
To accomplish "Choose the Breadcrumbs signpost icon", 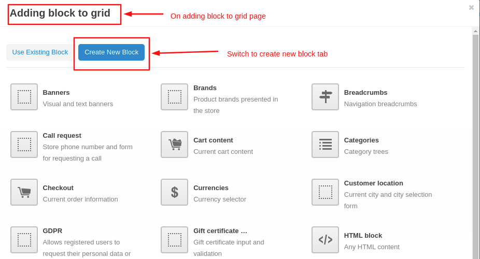I will click(x=325, y=97).
